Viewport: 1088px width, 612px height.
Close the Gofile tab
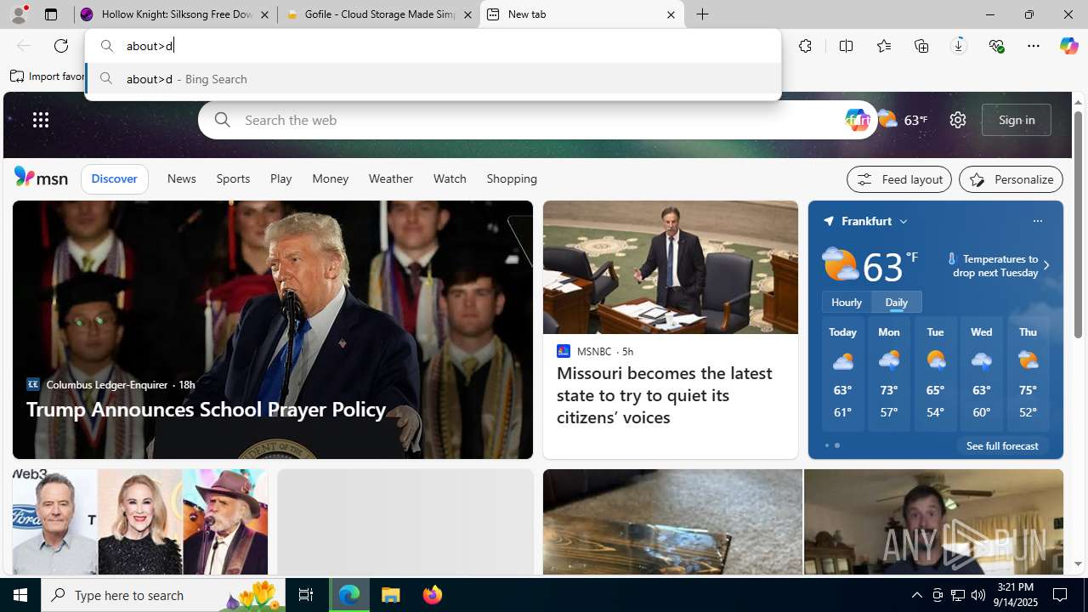(467, 14)
